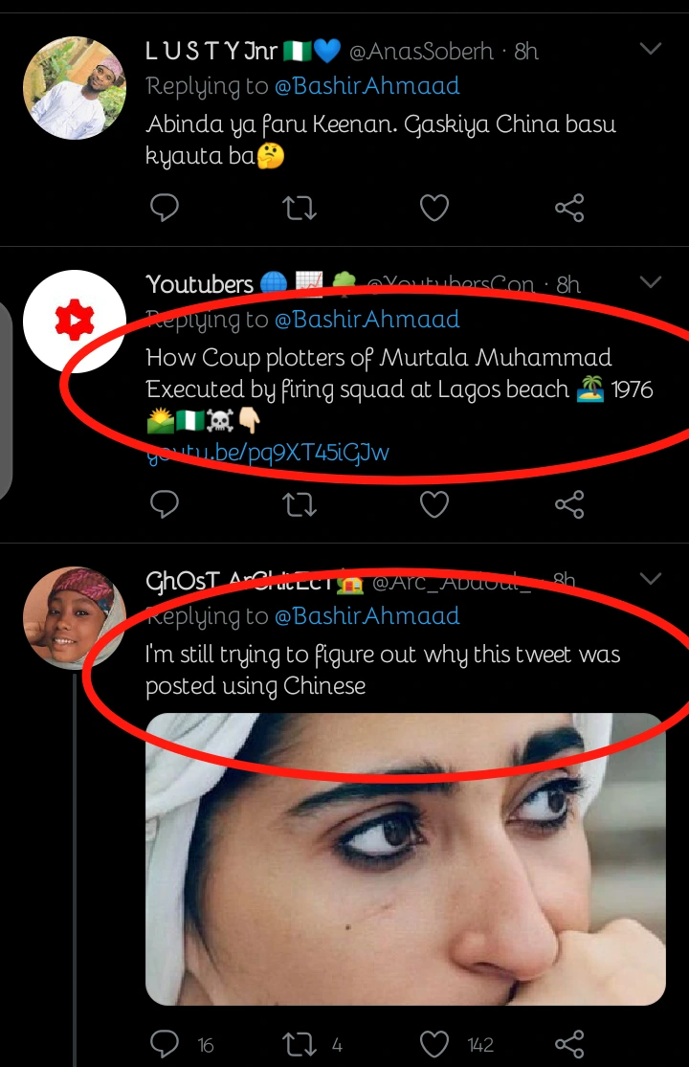Like the tweet with 142 likes

tap(434, 1044)
